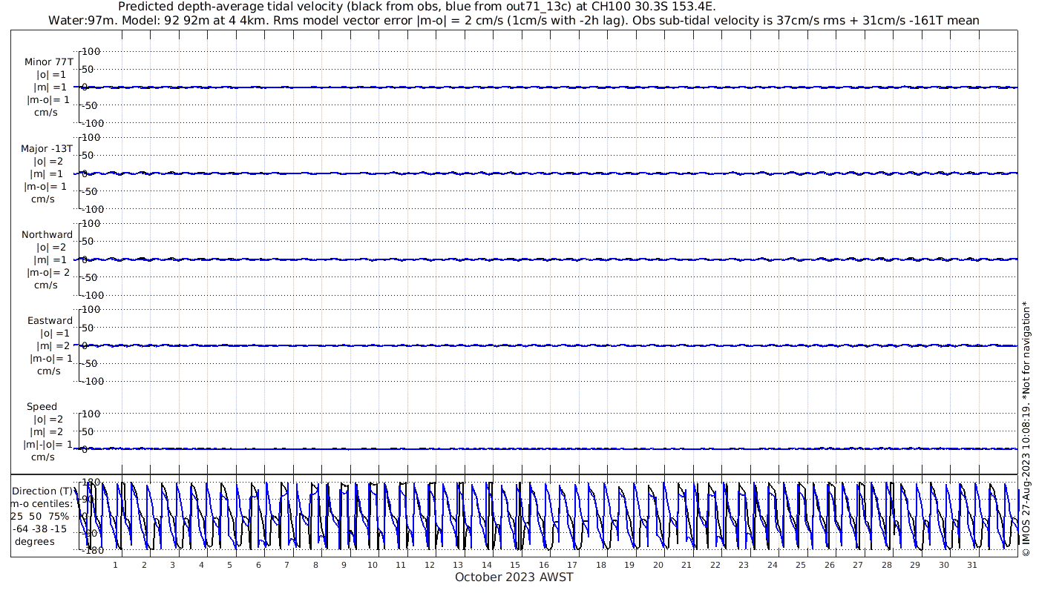Image resolution: width=1039 pixels, height=593 pixels.
Task: Click day 31 on the date axis
Action: pyautogui.click(x=972, y=564)
